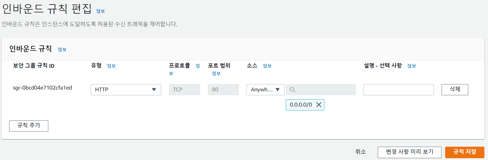Viewport: 488px width, 160px height.
Task: Show info for the 소스 column
Action: [x=267, y=66]
